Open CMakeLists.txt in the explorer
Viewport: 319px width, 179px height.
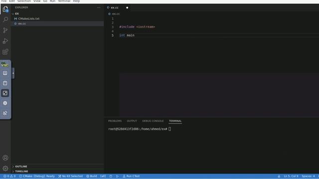pos(29,19)
